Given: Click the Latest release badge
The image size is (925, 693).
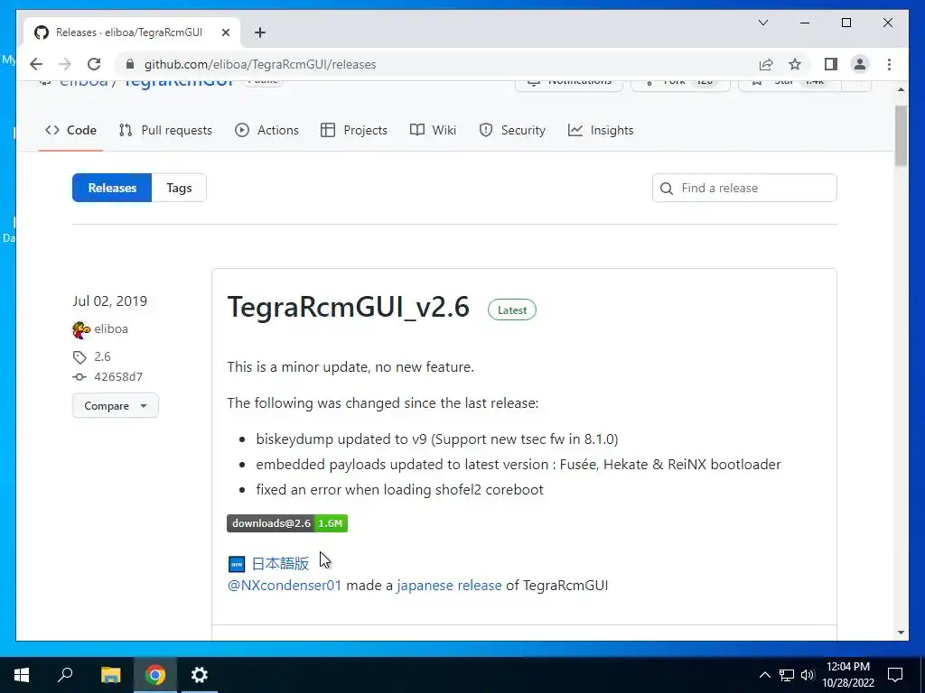Looking at the screenshot, I should click(512, 310).
